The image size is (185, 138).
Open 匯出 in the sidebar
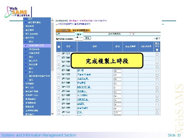tap(31, 68)
